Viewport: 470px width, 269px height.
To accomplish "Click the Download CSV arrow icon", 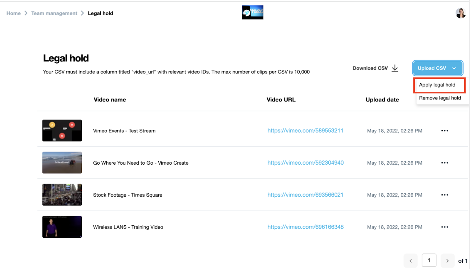I will click(395, 68).
